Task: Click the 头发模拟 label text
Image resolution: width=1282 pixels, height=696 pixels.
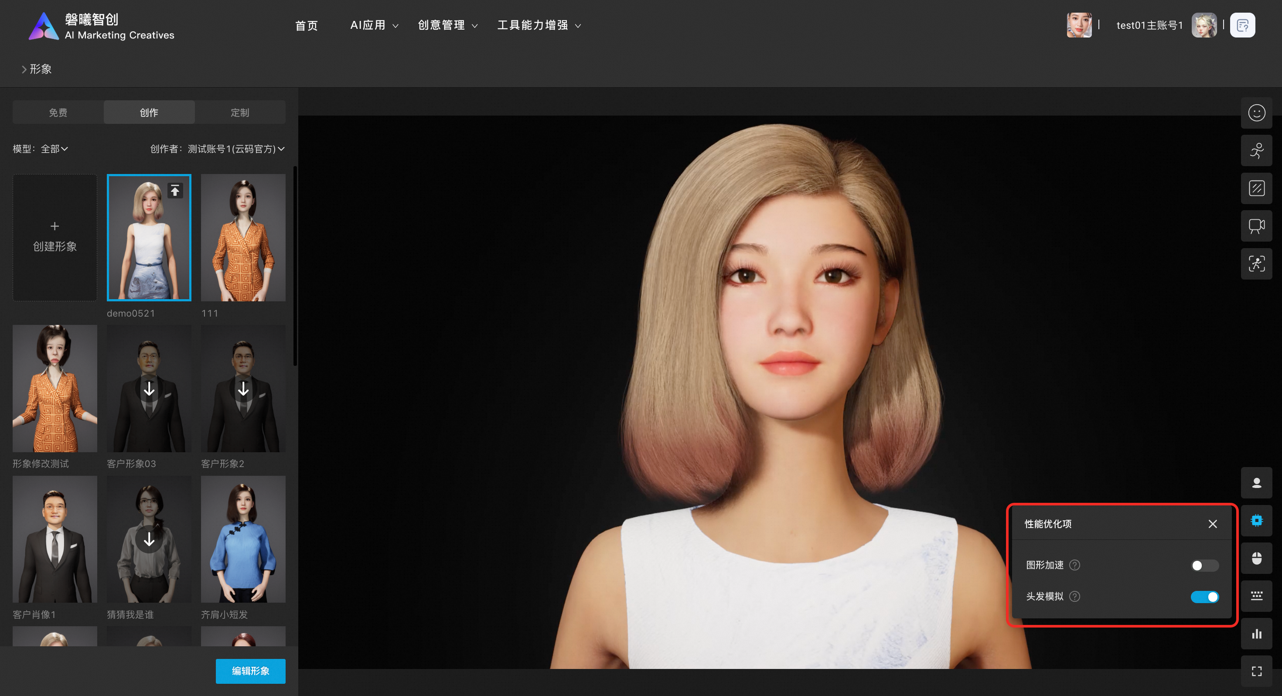Action: [1045, 597]
